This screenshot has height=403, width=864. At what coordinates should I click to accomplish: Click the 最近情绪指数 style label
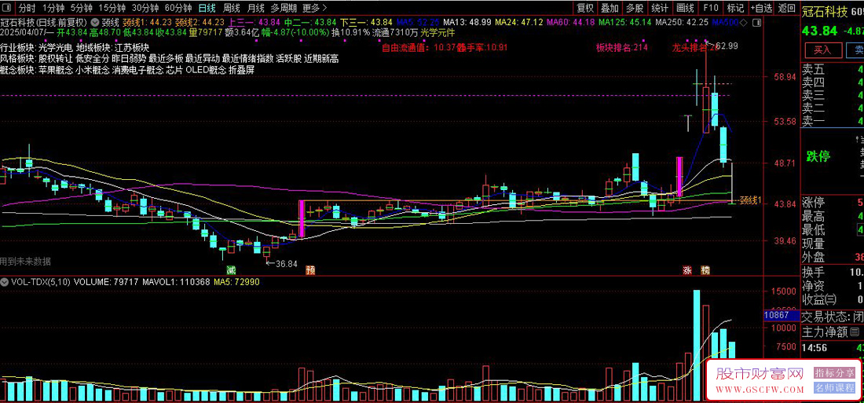point(248,58)
